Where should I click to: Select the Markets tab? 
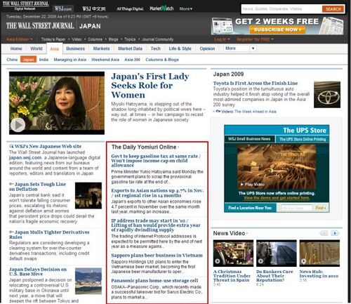pyautogui.click(x=101, y=48)
